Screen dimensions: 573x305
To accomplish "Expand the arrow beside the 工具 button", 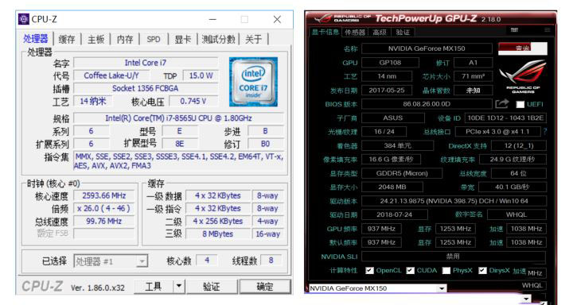I will (x=179, y=287).
